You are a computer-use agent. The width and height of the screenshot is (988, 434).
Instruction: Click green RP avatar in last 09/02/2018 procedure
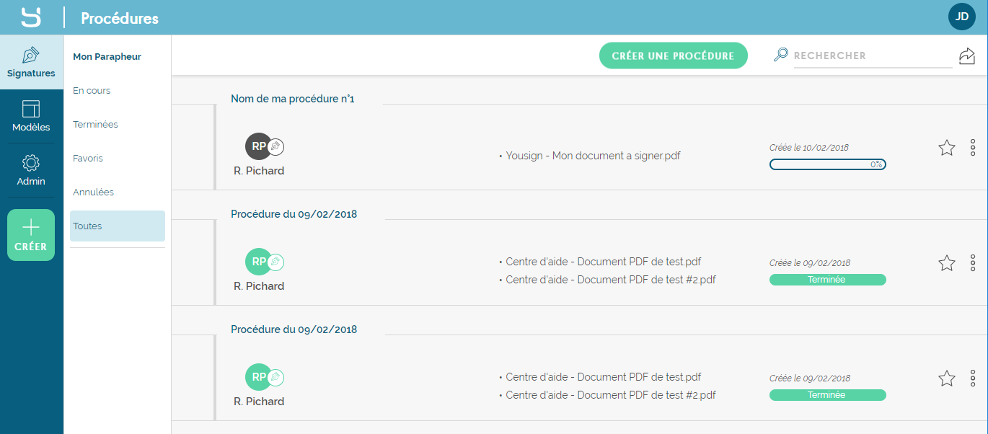click(257, 377)
